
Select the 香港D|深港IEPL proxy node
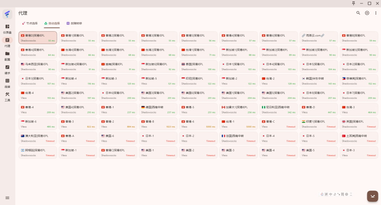38,38
